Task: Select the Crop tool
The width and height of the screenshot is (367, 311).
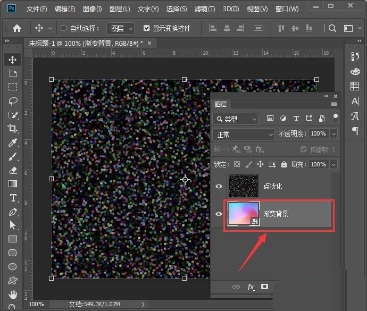Action: 13,128
